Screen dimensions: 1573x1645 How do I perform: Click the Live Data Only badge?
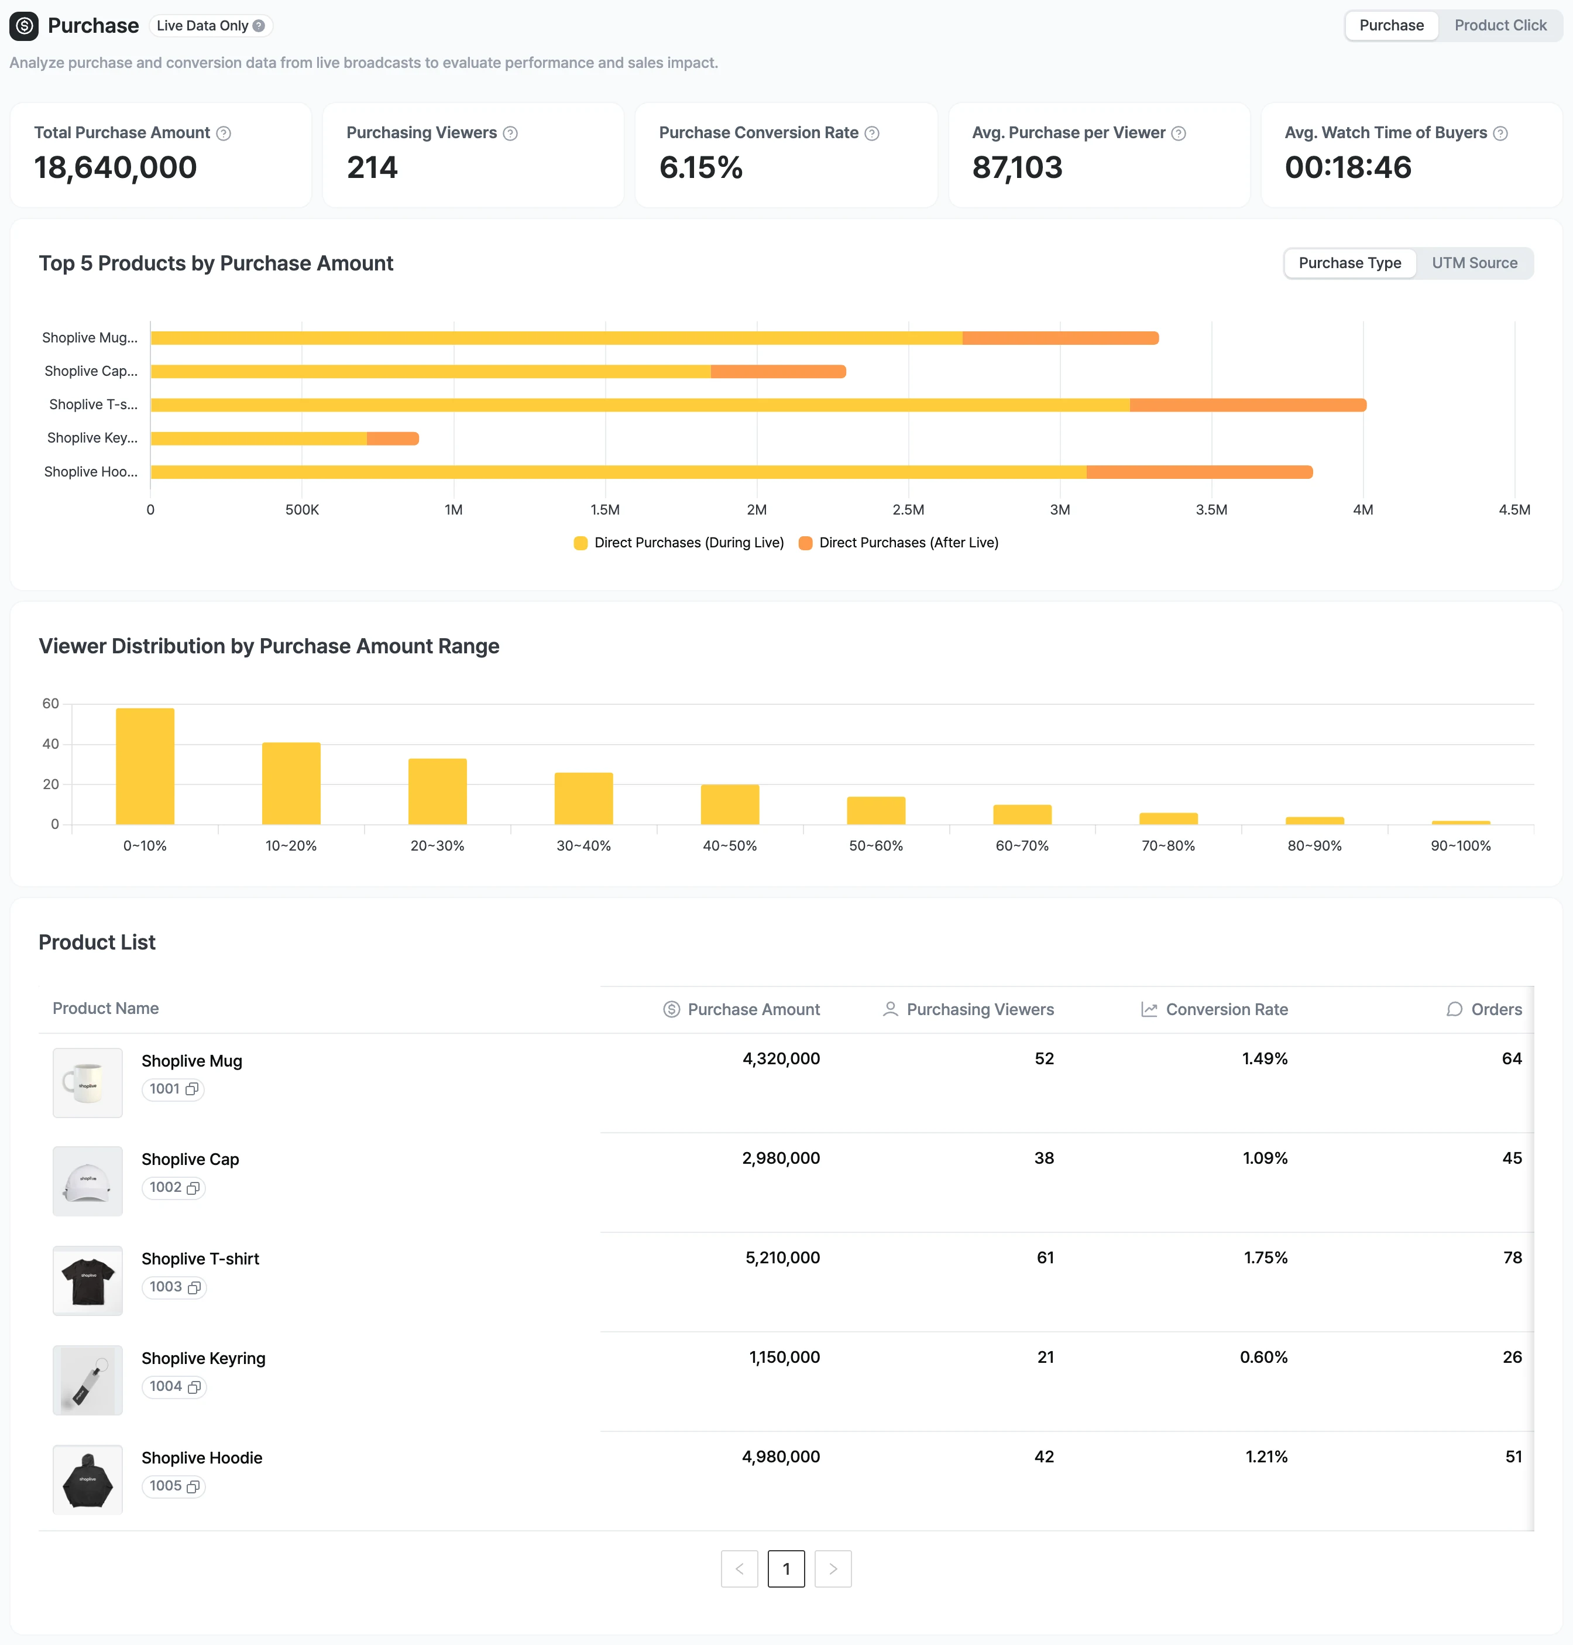[x=211, y=26]
